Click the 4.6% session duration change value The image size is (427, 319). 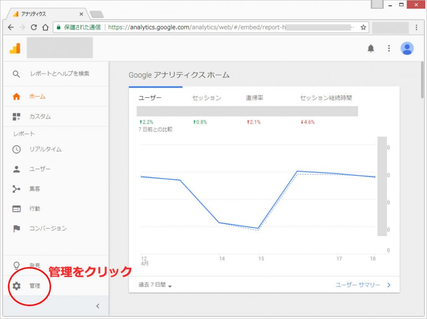pyautogui.click(x=307, y=122)
